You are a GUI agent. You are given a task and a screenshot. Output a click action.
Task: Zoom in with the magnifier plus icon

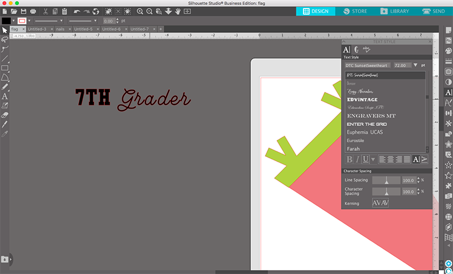pos(140,11)
